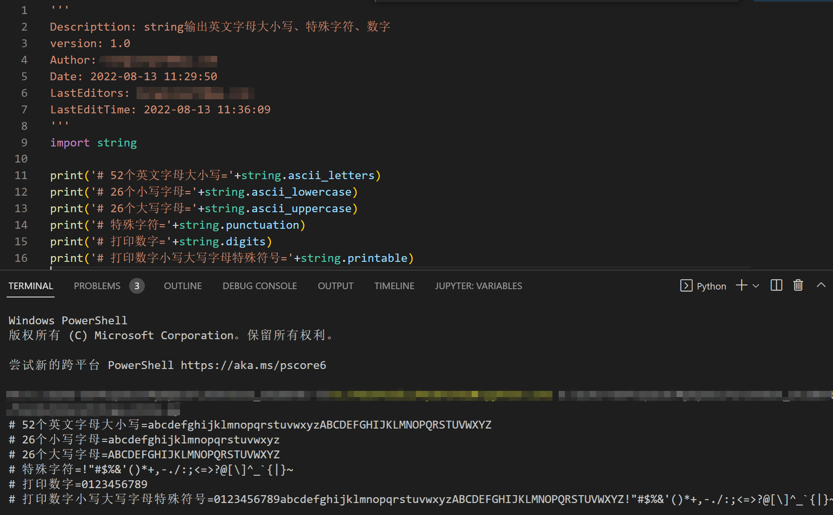This screenshot has height=515, width=833.
Task: Click the Problems count badge showing 3
Action: (x=137, y=286)
